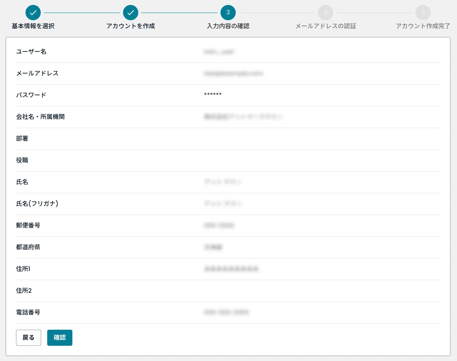Click the step 5 circle indicator
Image resolution: width=457 pixels, height=361 pixels.
[423, 13]
